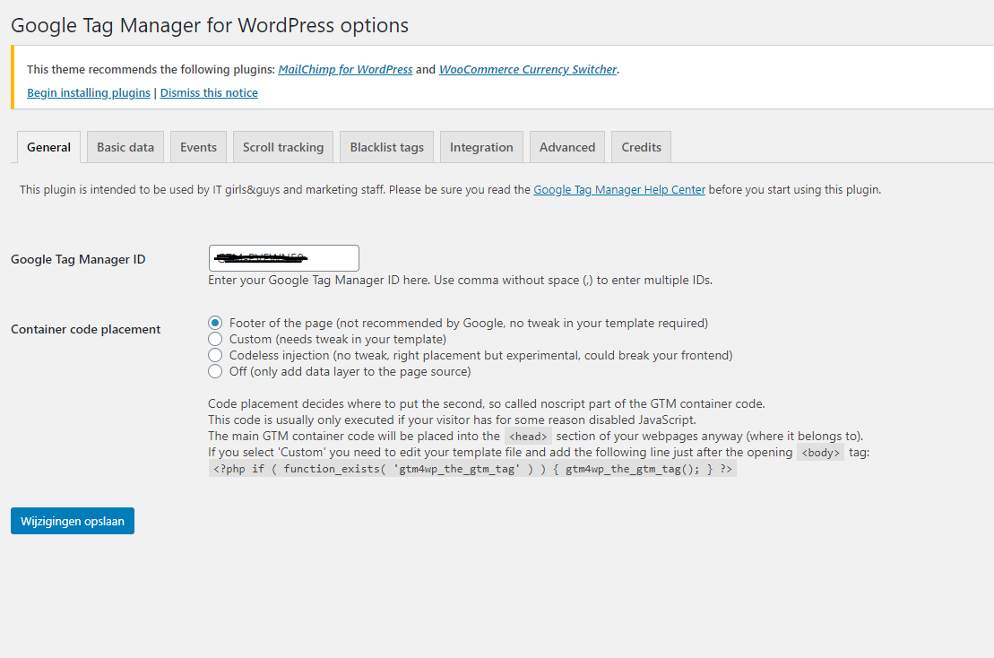The height and width of the screenshot is (658, 994).
Task: Go to the Events tab
Action: pyautogui.click(x=198, y=147)
